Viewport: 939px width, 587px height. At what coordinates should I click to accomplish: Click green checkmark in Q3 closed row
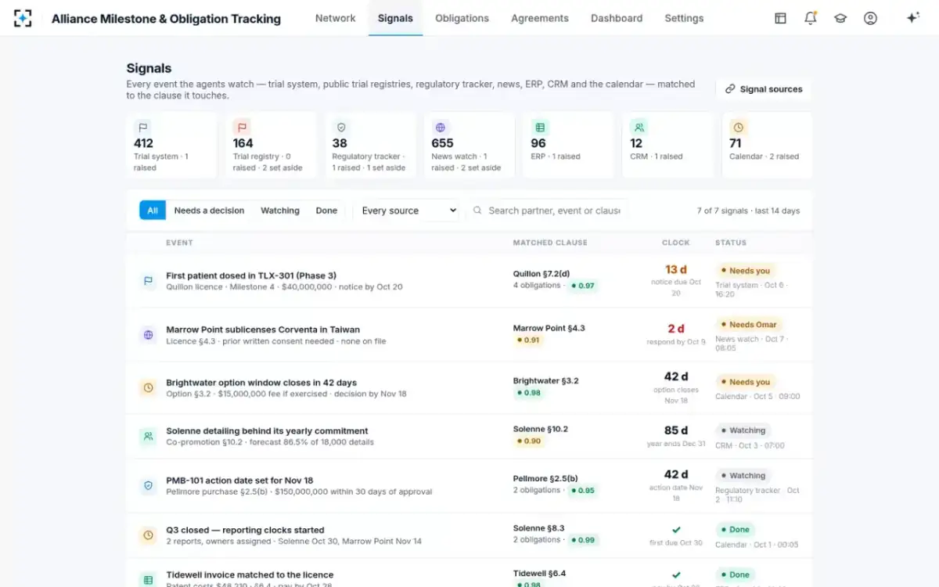coord(676,530)
